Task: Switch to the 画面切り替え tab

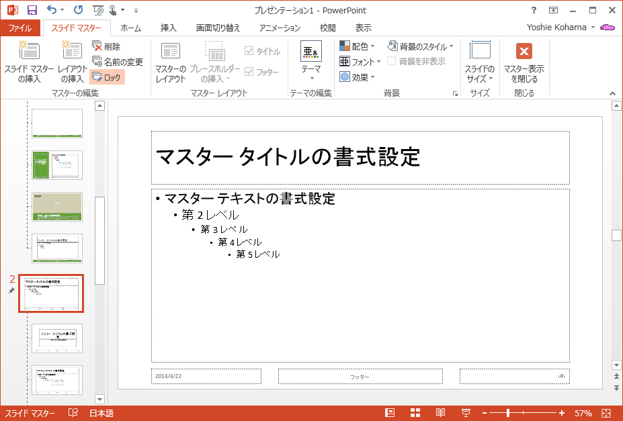Action: (217, 28)
